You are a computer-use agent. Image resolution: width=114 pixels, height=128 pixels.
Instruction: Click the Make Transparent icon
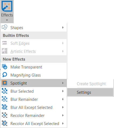click(x=5, y=67)
